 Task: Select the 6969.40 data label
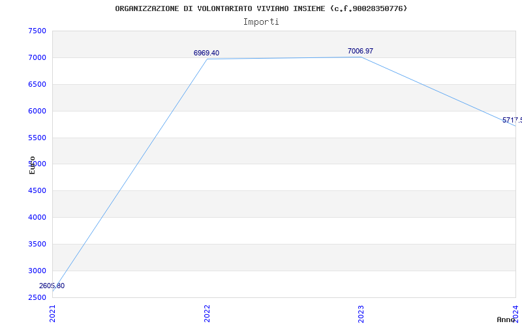206,53
